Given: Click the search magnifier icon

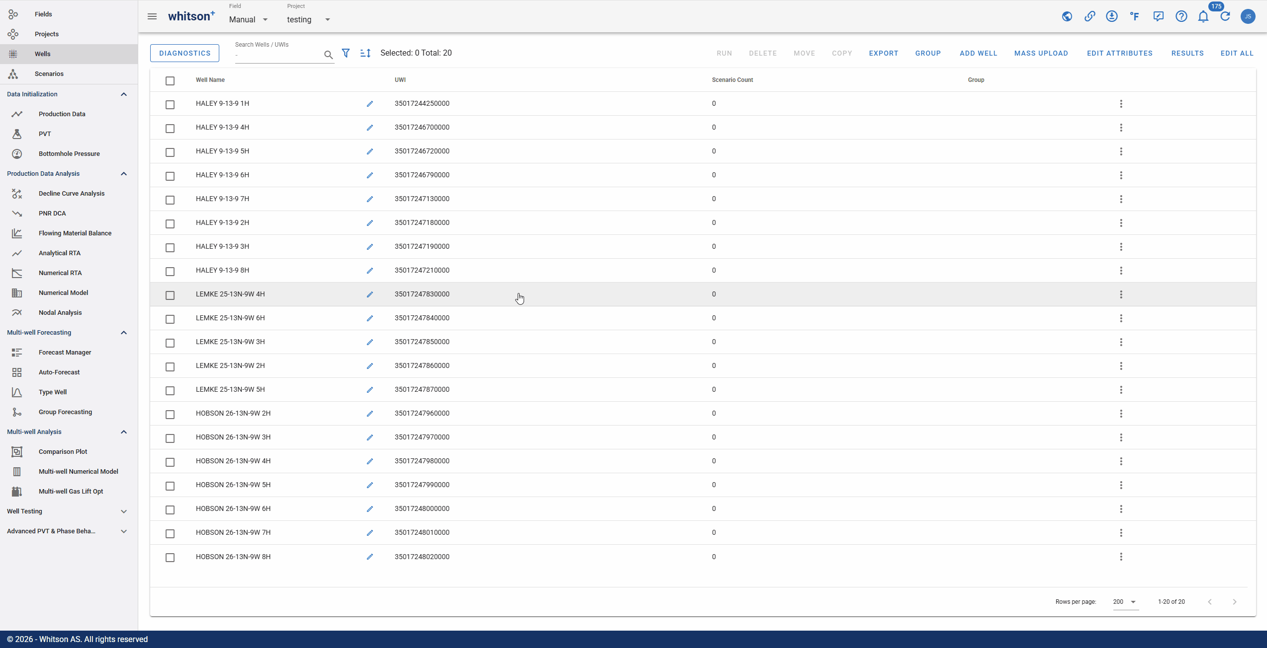Looking at the screenshot, I should point(328,55).
